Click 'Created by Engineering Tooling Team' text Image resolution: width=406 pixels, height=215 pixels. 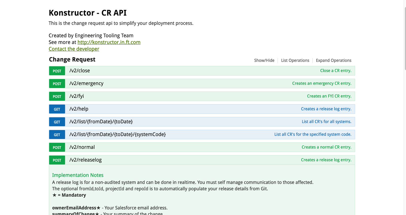tap(91, 35)
